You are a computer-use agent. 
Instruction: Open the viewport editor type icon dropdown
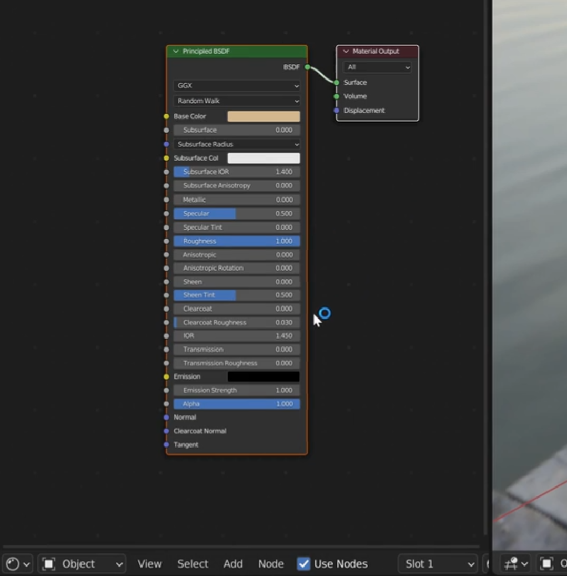point(515,563)
